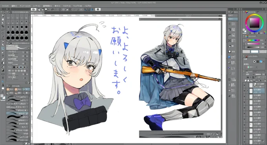267x145 pixels.
Task: Toggle the layer color effect in Layer Property
Action: pos(261,62)
